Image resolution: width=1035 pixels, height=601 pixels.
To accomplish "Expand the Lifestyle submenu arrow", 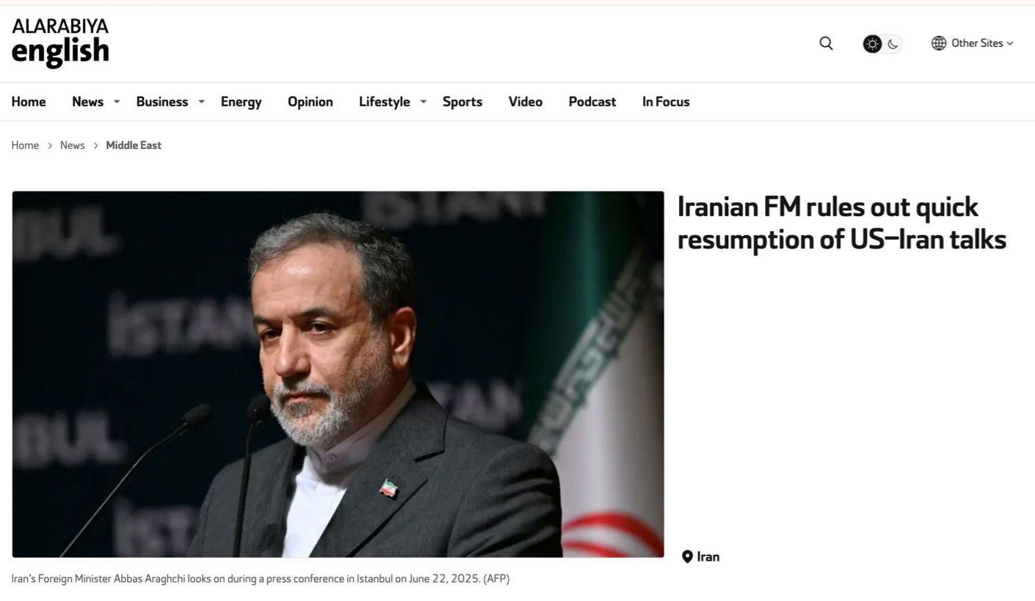I will (423, 102).
